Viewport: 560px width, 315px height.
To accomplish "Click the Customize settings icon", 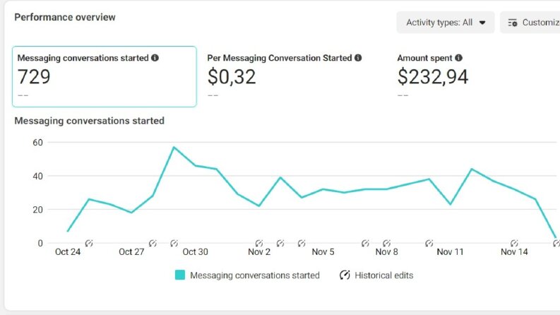I will pyautogui.click(x=513, y=23).
